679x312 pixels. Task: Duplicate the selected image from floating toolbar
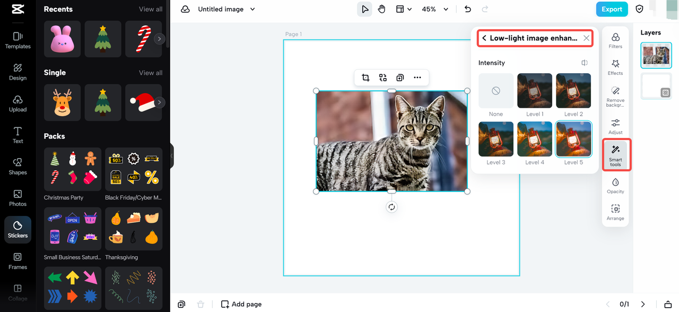click(400, 77)
